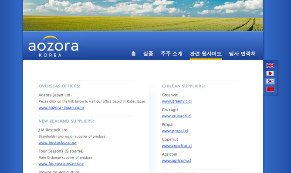Switch language with the Japan flag icon
Image resolution: width=291 pixels, height=173 pixels.
[x=270, y=73]
